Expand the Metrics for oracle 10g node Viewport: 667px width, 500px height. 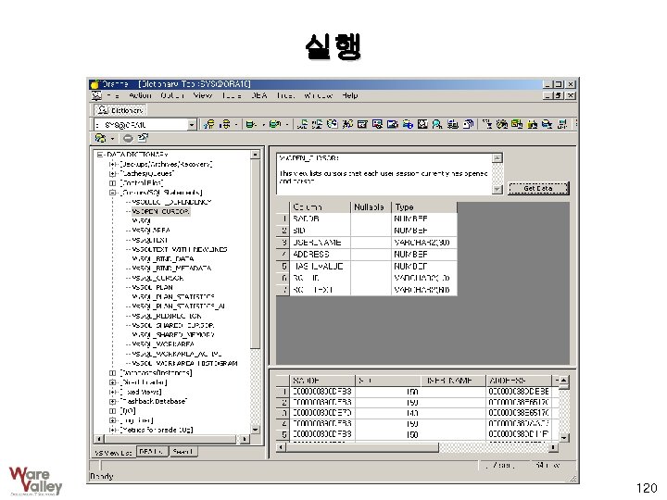click(x=112, y=430)
